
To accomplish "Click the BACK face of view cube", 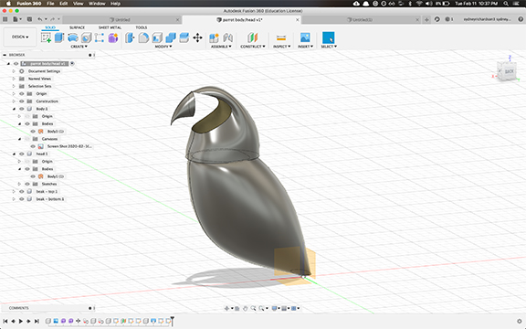I will click(509, 71).
